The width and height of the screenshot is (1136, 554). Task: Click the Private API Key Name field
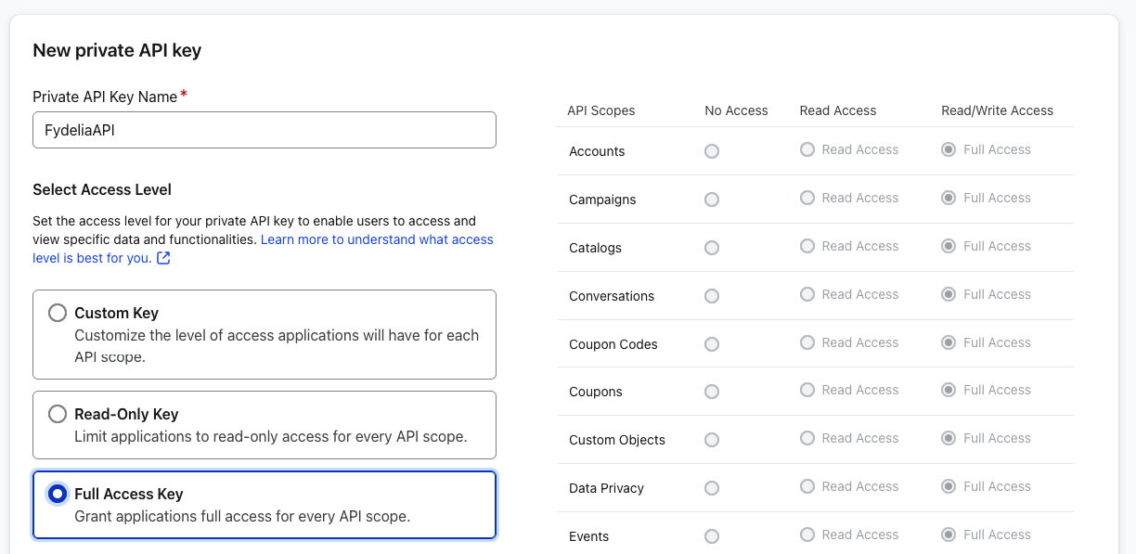tap(265, 130)
